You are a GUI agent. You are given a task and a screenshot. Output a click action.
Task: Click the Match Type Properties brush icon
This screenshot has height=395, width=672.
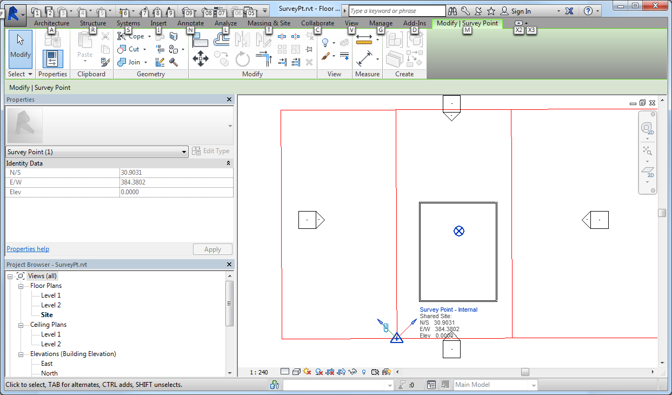pos(105,62)
